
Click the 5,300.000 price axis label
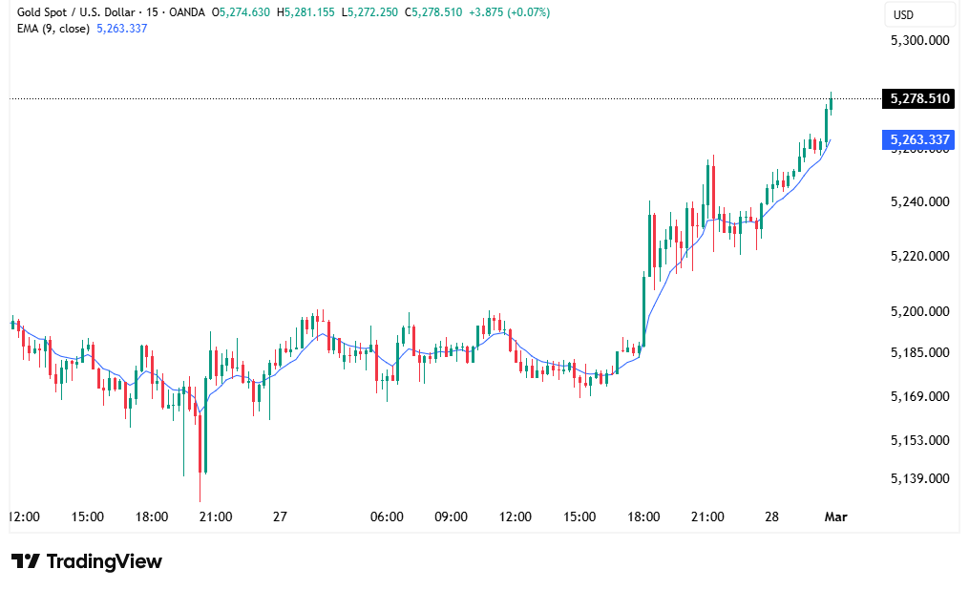point(919,40)
